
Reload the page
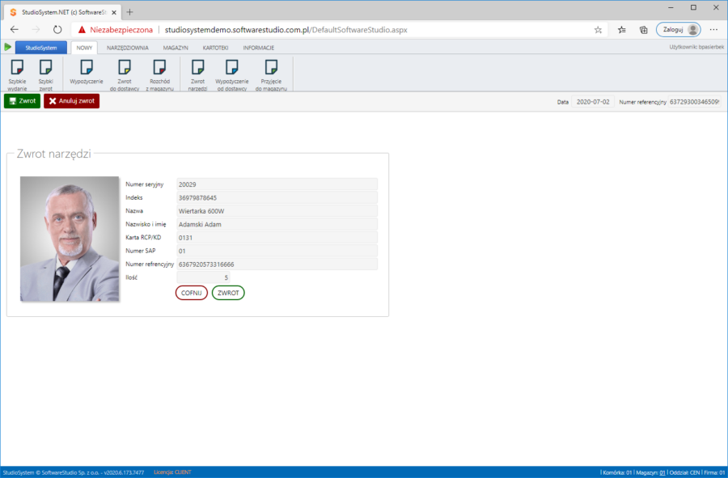pyautogui.click(x=57, y=30)
